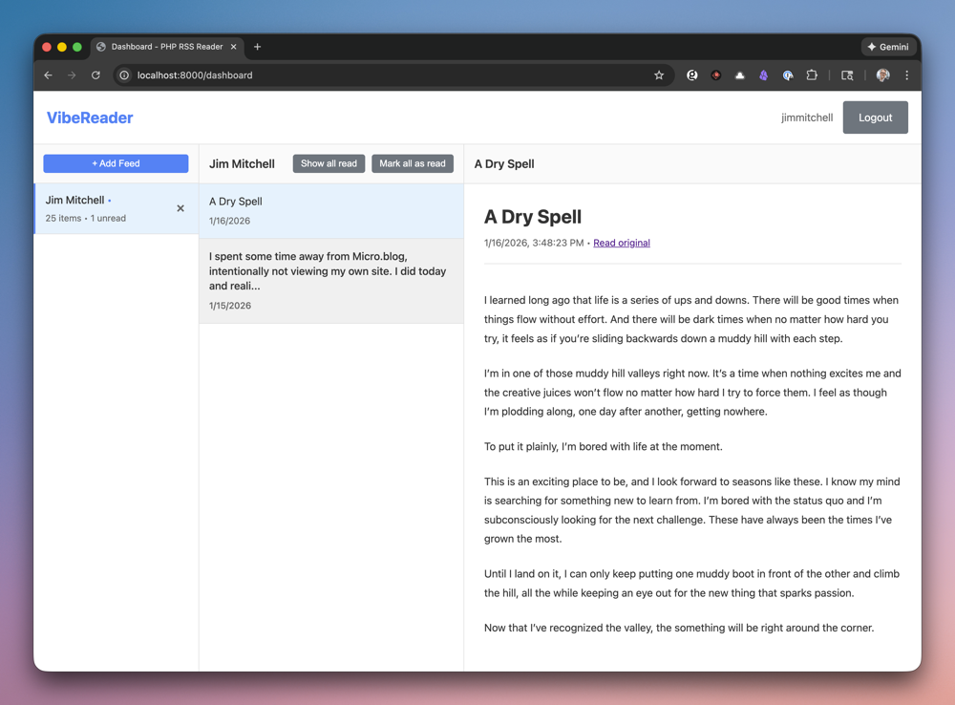Screen dimensions: 955x705
Task: Open the Extensions puzzle icon
Action: [812, 75]
